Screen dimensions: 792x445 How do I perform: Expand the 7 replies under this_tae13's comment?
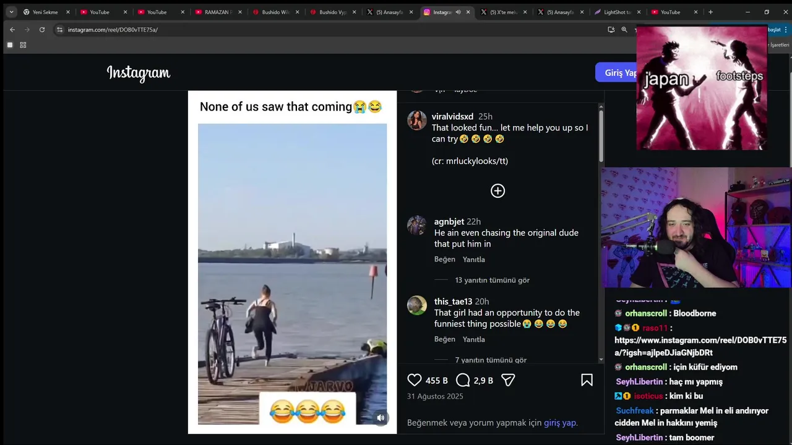click(491, 360)
